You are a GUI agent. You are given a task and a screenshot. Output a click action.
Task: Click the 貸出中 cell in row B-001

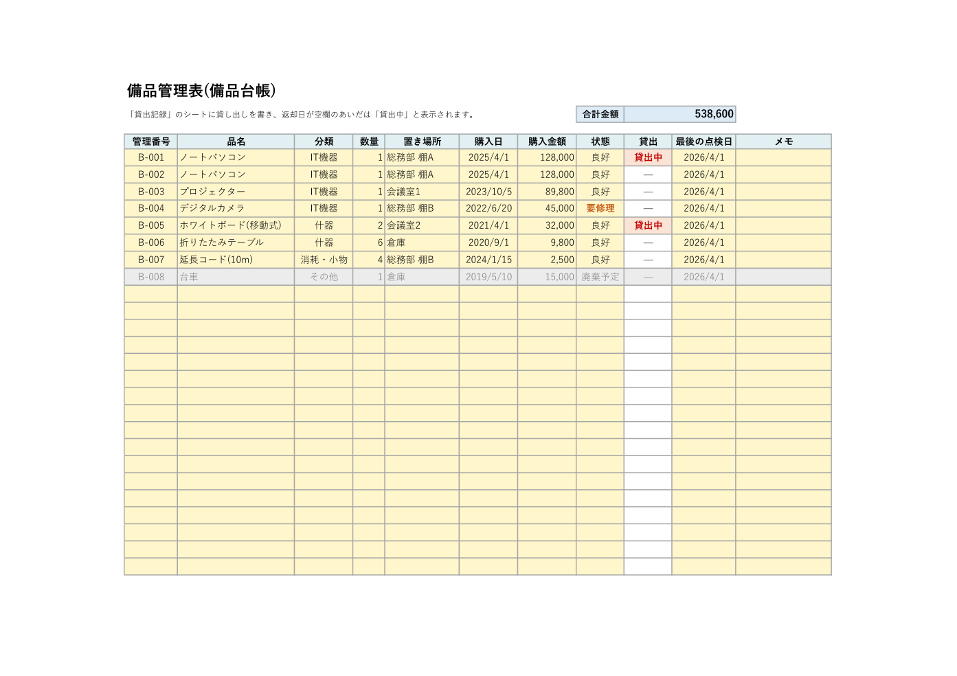point(648,157)
